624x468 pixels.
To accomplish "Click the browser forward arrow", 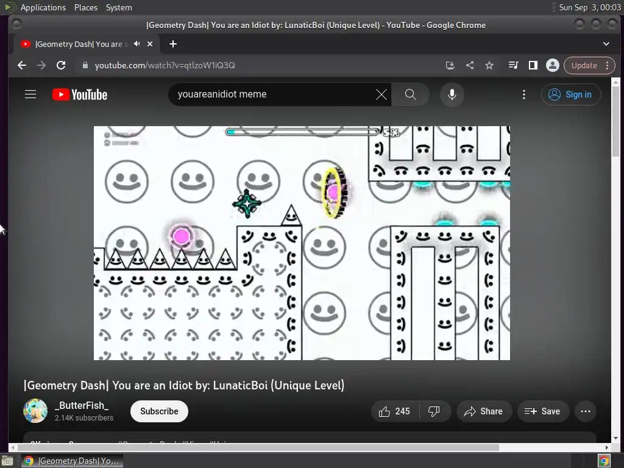I will click(x=41, y=65).
